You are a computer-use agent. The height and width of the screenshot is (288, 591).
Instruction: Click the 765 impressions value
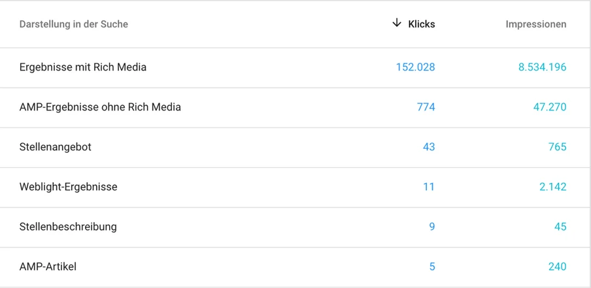pyautogui.click(x=557, y=147)
